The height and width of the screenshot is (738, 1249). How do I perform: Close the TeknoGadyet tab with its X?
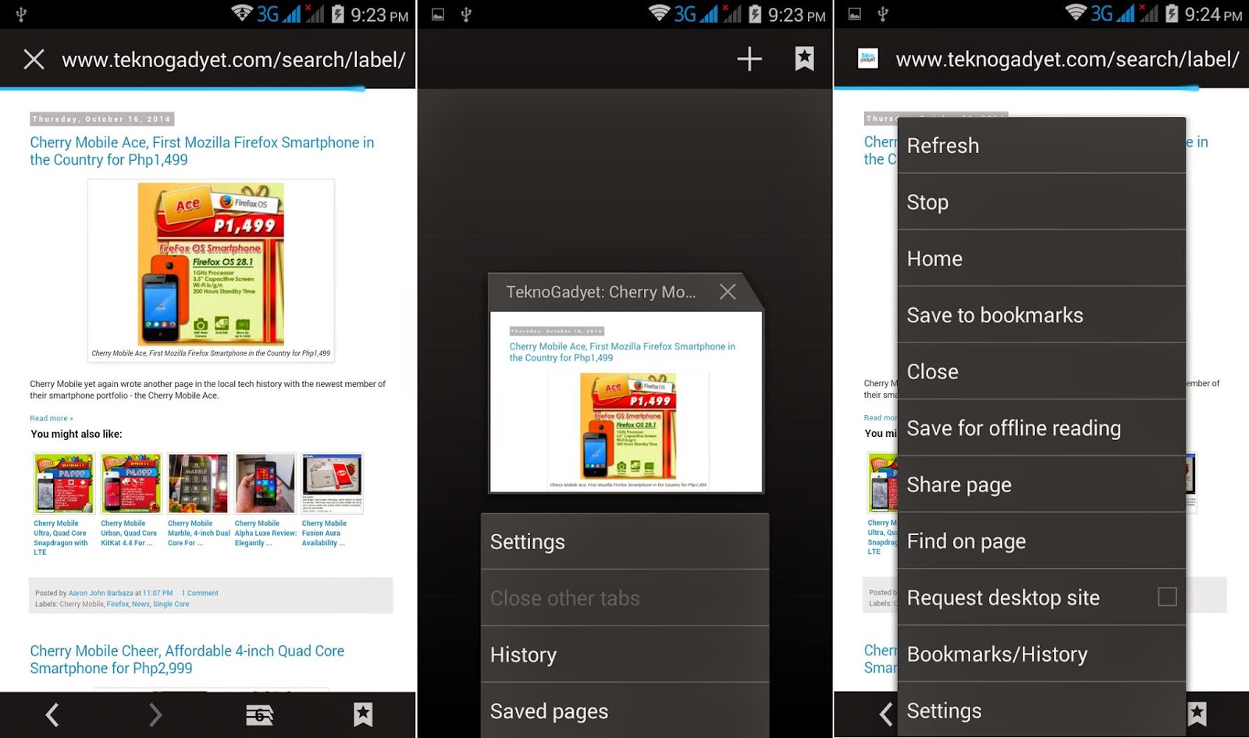(x=728, y=292)
